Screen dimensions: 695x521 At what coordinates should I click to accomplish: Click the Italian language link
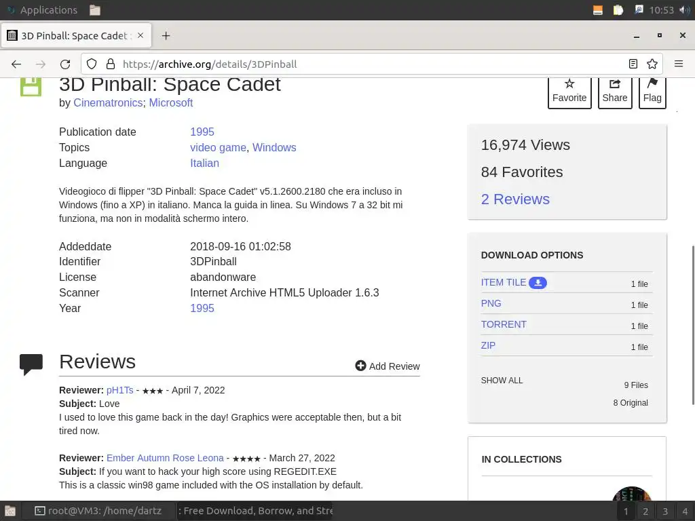pyautogui.click(x=204, y=163)
